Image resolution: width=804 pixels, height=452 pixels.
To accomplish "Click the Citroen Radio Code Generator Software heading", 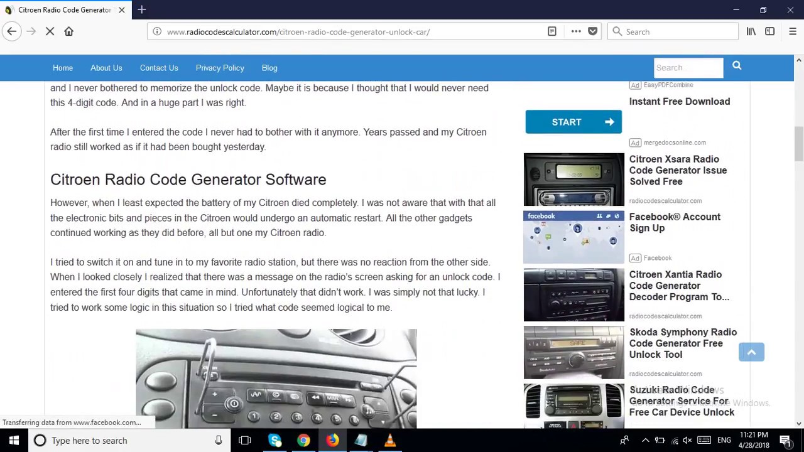I will click(x=188, y=180).
